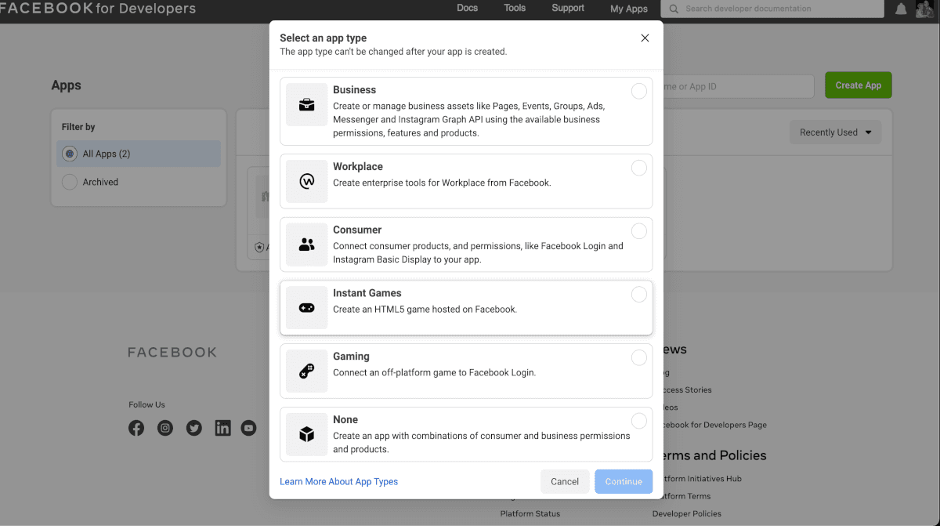Open the YouTube social icon in the footer

click(249, 428)
